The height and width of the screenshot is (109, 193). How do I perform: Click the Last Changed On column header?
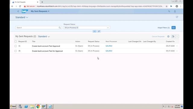coord(135,41)
